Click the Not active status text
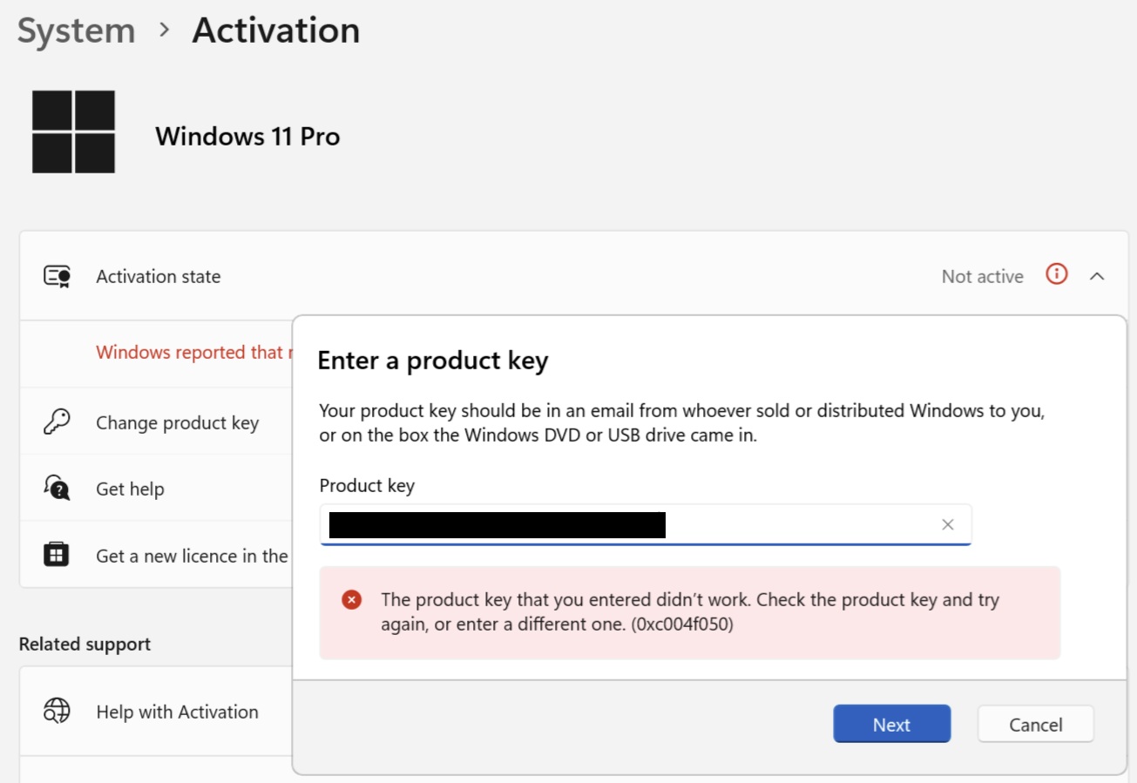1137x783 pixels. [x=982, y=277]
